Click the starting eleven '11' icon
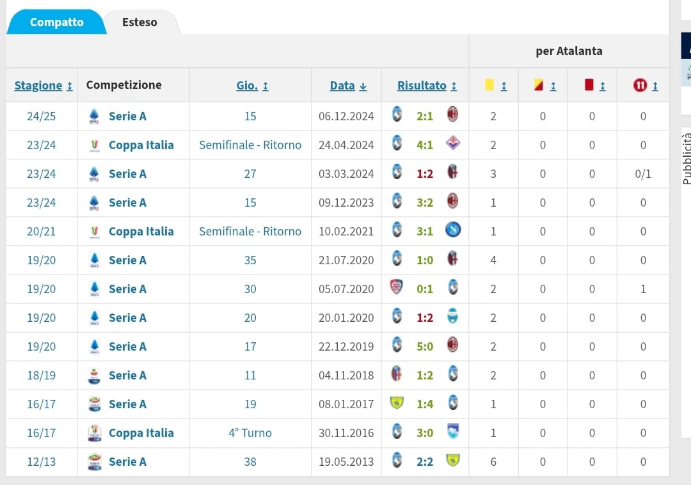 pyautogui.click(x=640, y=85)
